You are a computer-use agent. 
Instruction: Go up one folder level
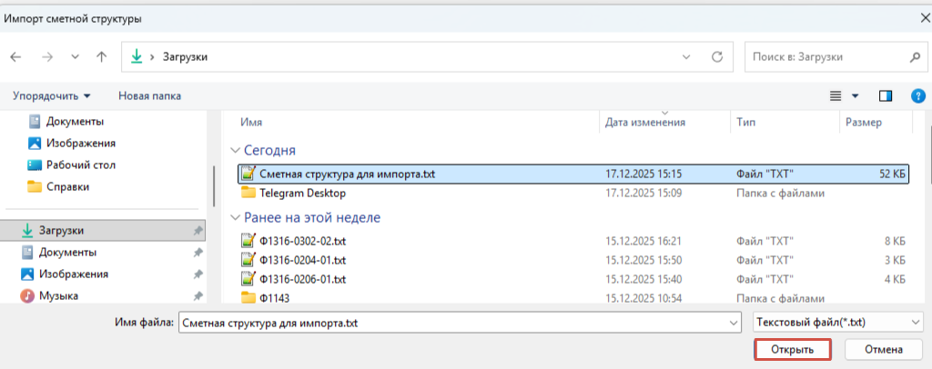point(102,57)
